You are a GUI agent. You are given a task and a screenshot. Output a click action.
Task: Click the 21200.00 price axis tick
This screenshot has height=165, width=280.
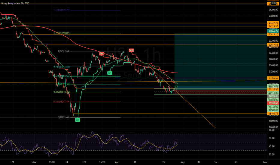pos(273,72)
